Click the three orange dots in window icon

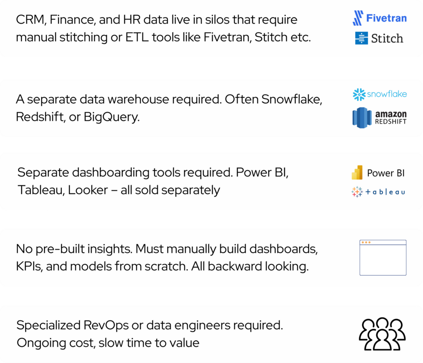[x=366, y=242]
